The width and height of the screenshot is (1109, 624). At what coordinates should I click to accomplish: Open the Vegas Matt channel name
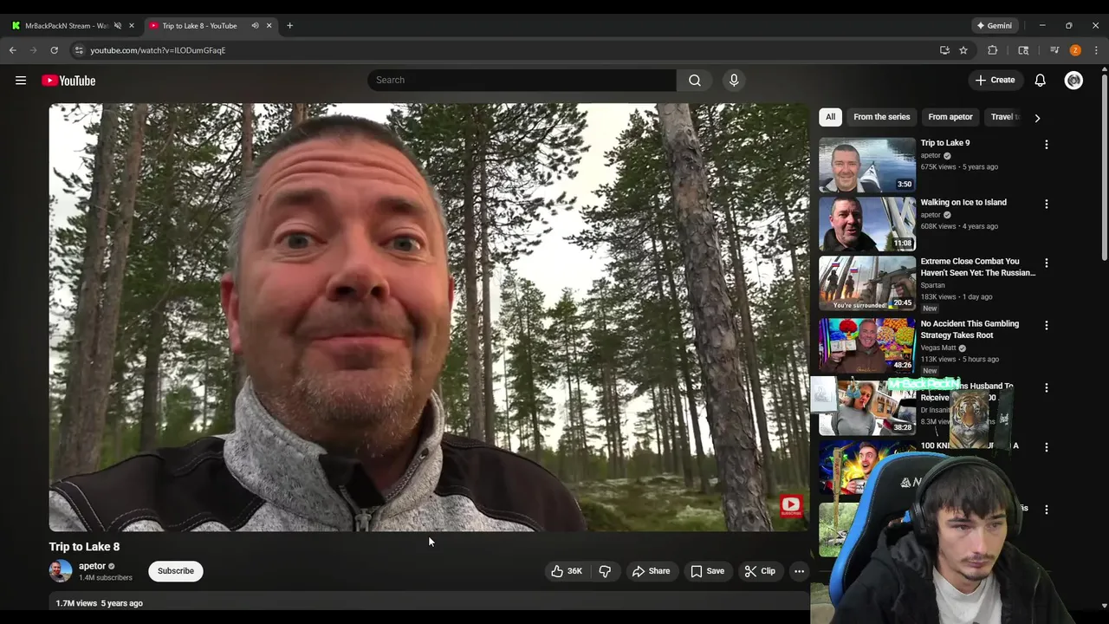938,348
